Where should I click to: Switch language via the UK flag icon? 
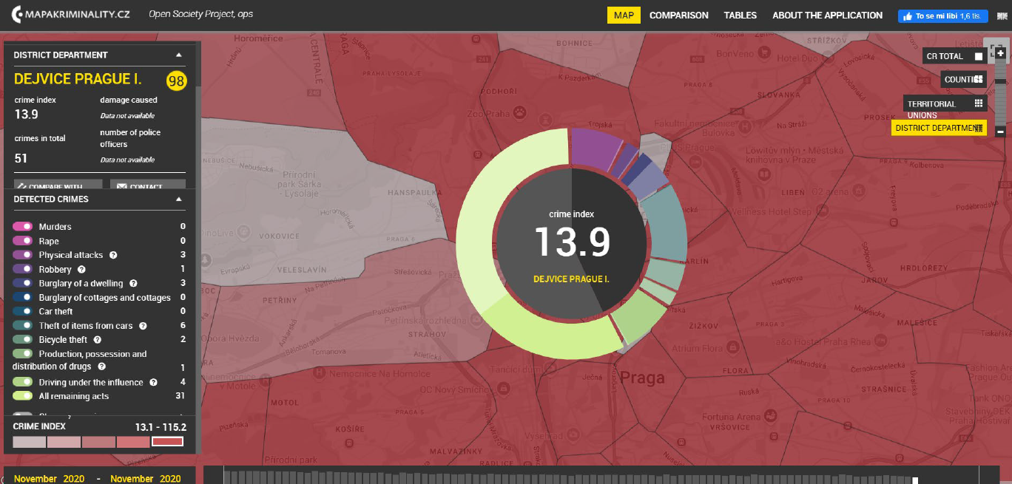(1002, 16)
